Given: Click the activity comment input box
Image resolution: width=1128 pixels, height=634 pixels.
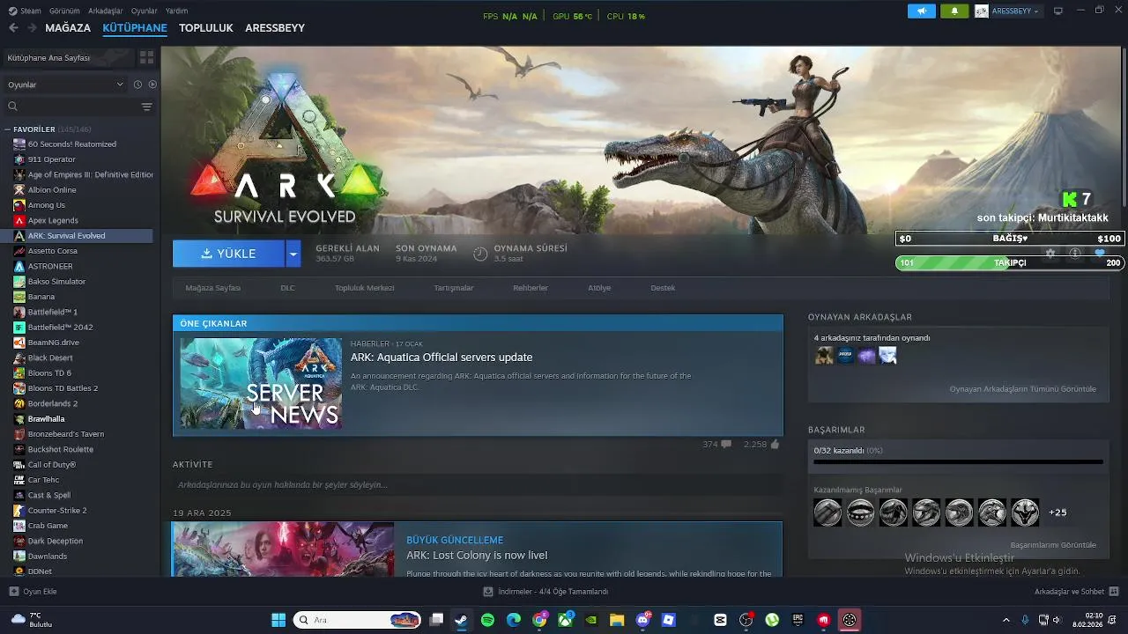Looking at the screenshot, I should [x=478, y=485].
